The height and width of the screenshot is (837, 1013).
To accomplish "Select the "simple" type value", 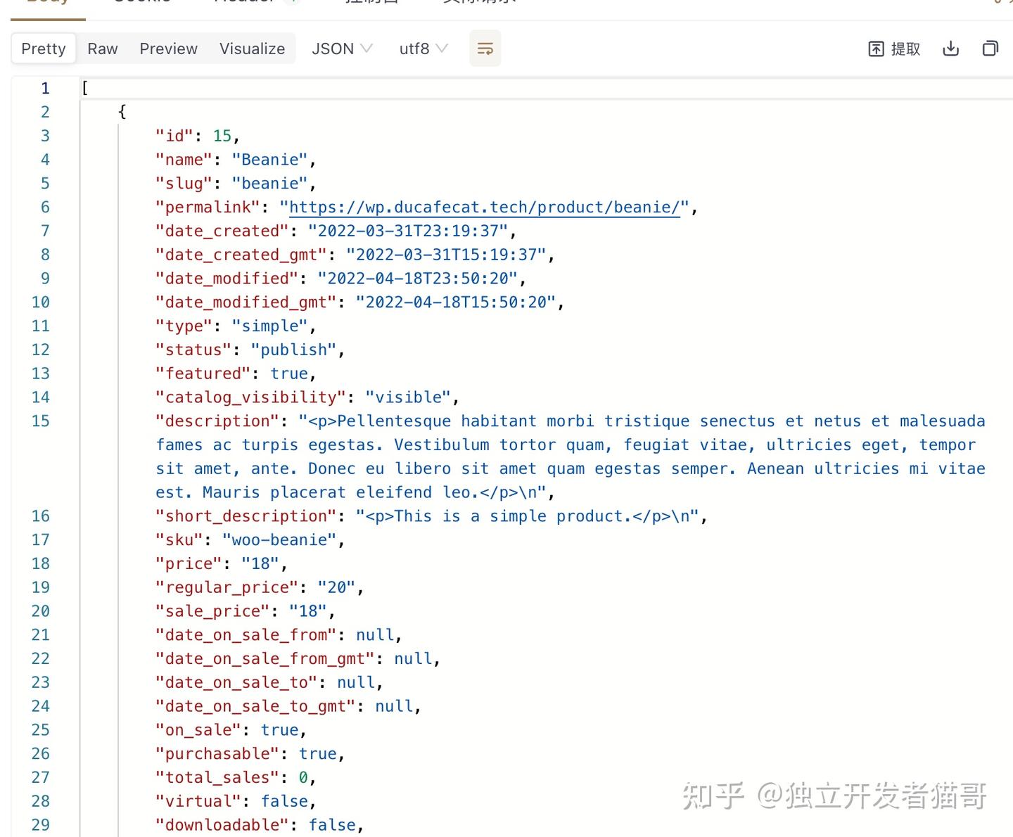I will [270, 326].
